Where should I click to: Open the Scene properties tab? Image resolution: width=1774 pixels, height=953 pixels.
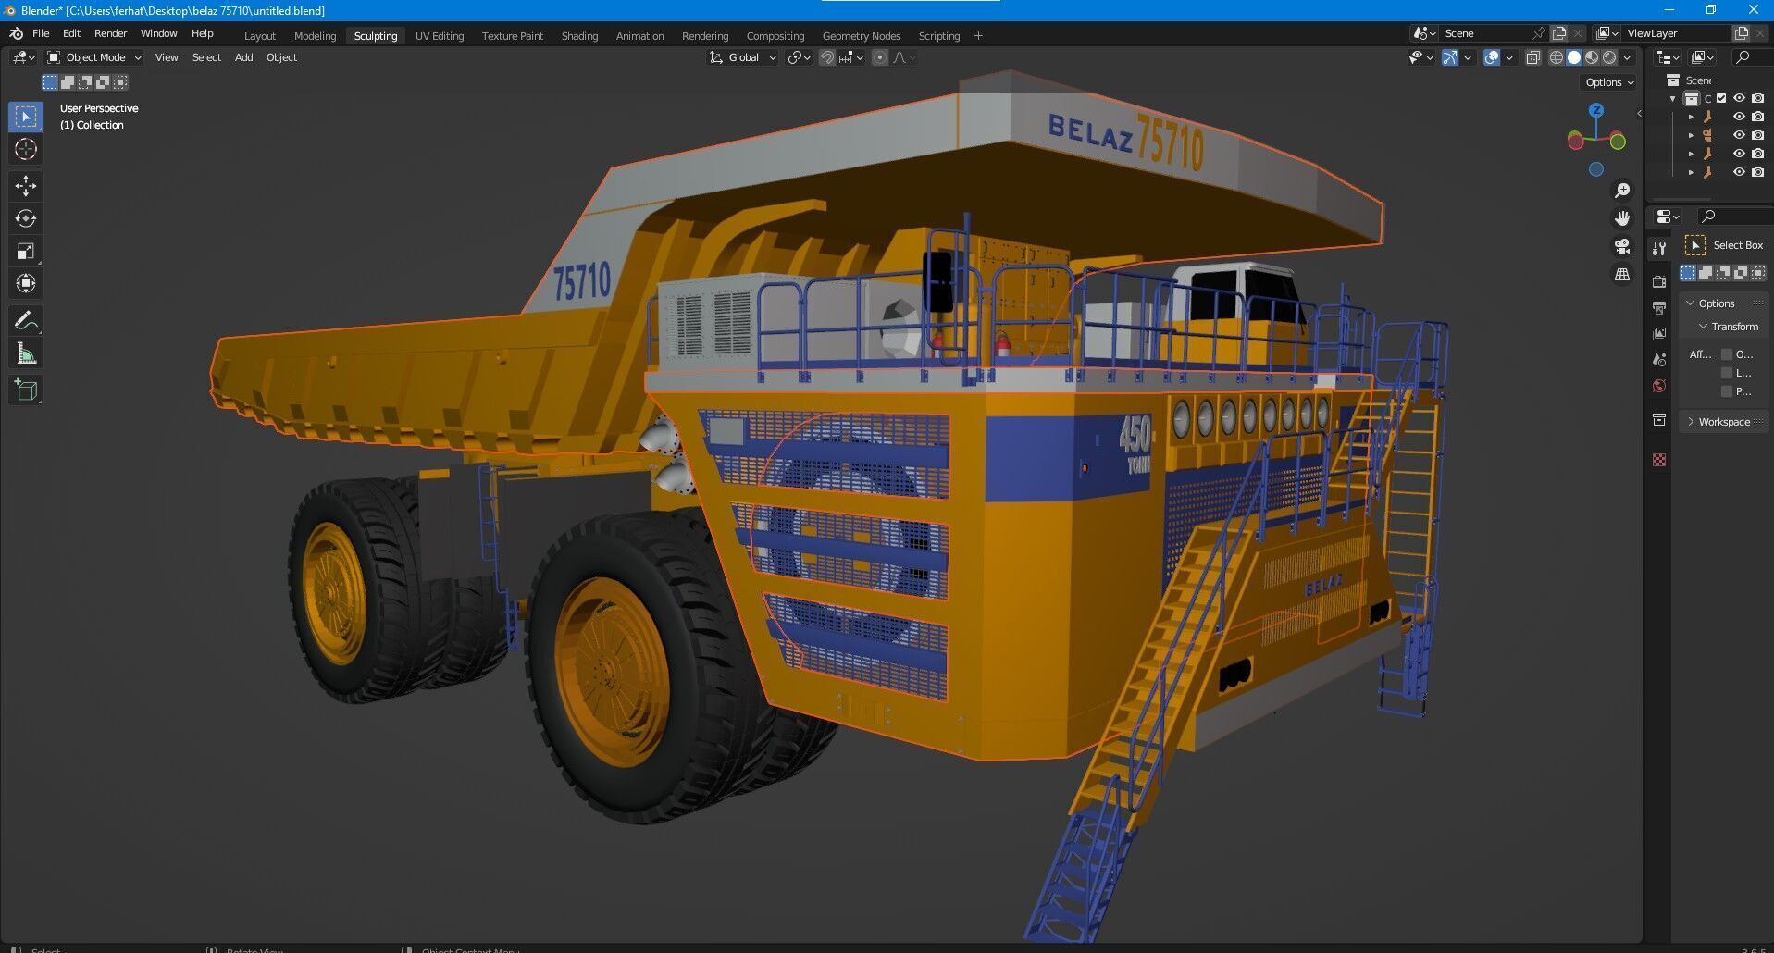click(x=1659, y=359)
